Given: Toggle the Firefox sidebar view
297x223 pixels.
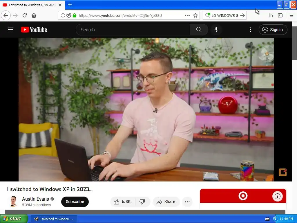Looking at the screenshot, I should point(280,15).
